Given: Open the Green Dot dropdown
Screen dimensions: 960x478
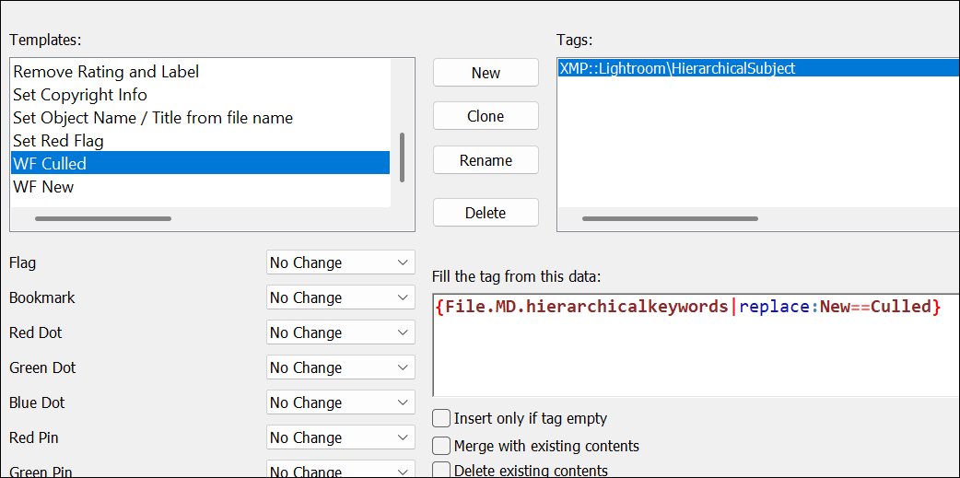Looking at the screenshot, I should pyautogui.click(x=340, y=367).
